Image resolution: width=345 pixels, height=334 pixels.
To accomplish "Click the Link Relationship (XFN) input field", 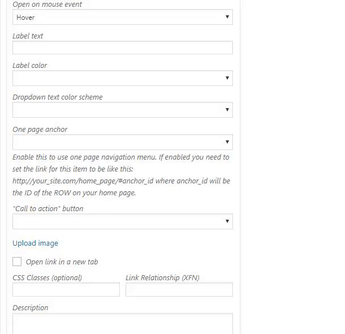I will tap(179, 290).
